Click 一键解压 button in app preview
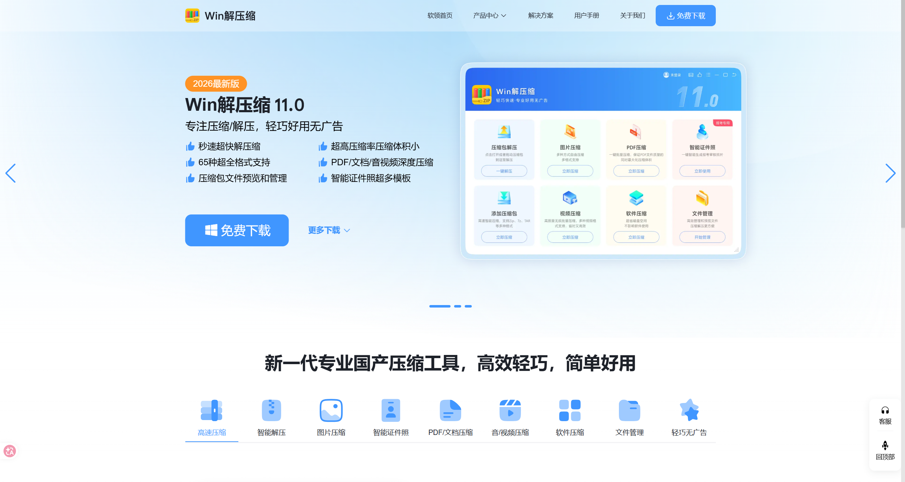The height and width of the screenshot is (482, 905). point(504,171)
